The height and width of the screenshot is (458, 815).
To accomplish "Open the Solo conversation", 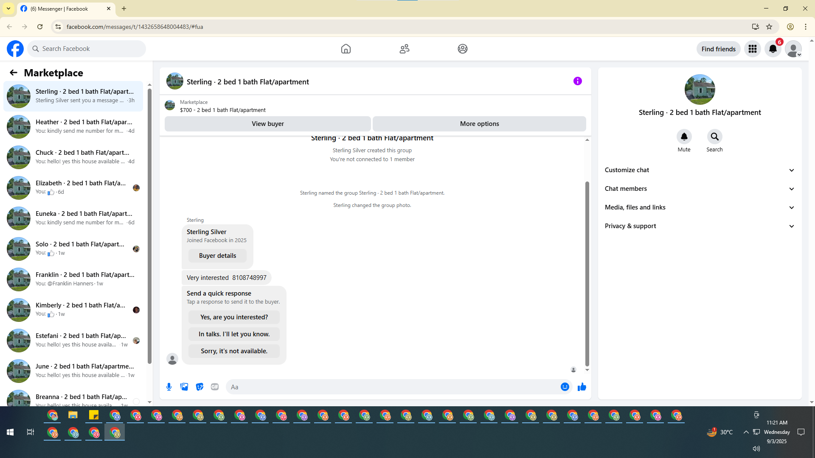I will click(73, 249).
